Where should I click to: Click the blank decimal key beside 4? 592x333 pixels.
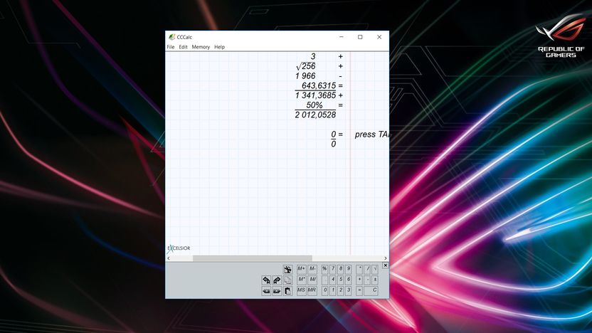[324, 280]
